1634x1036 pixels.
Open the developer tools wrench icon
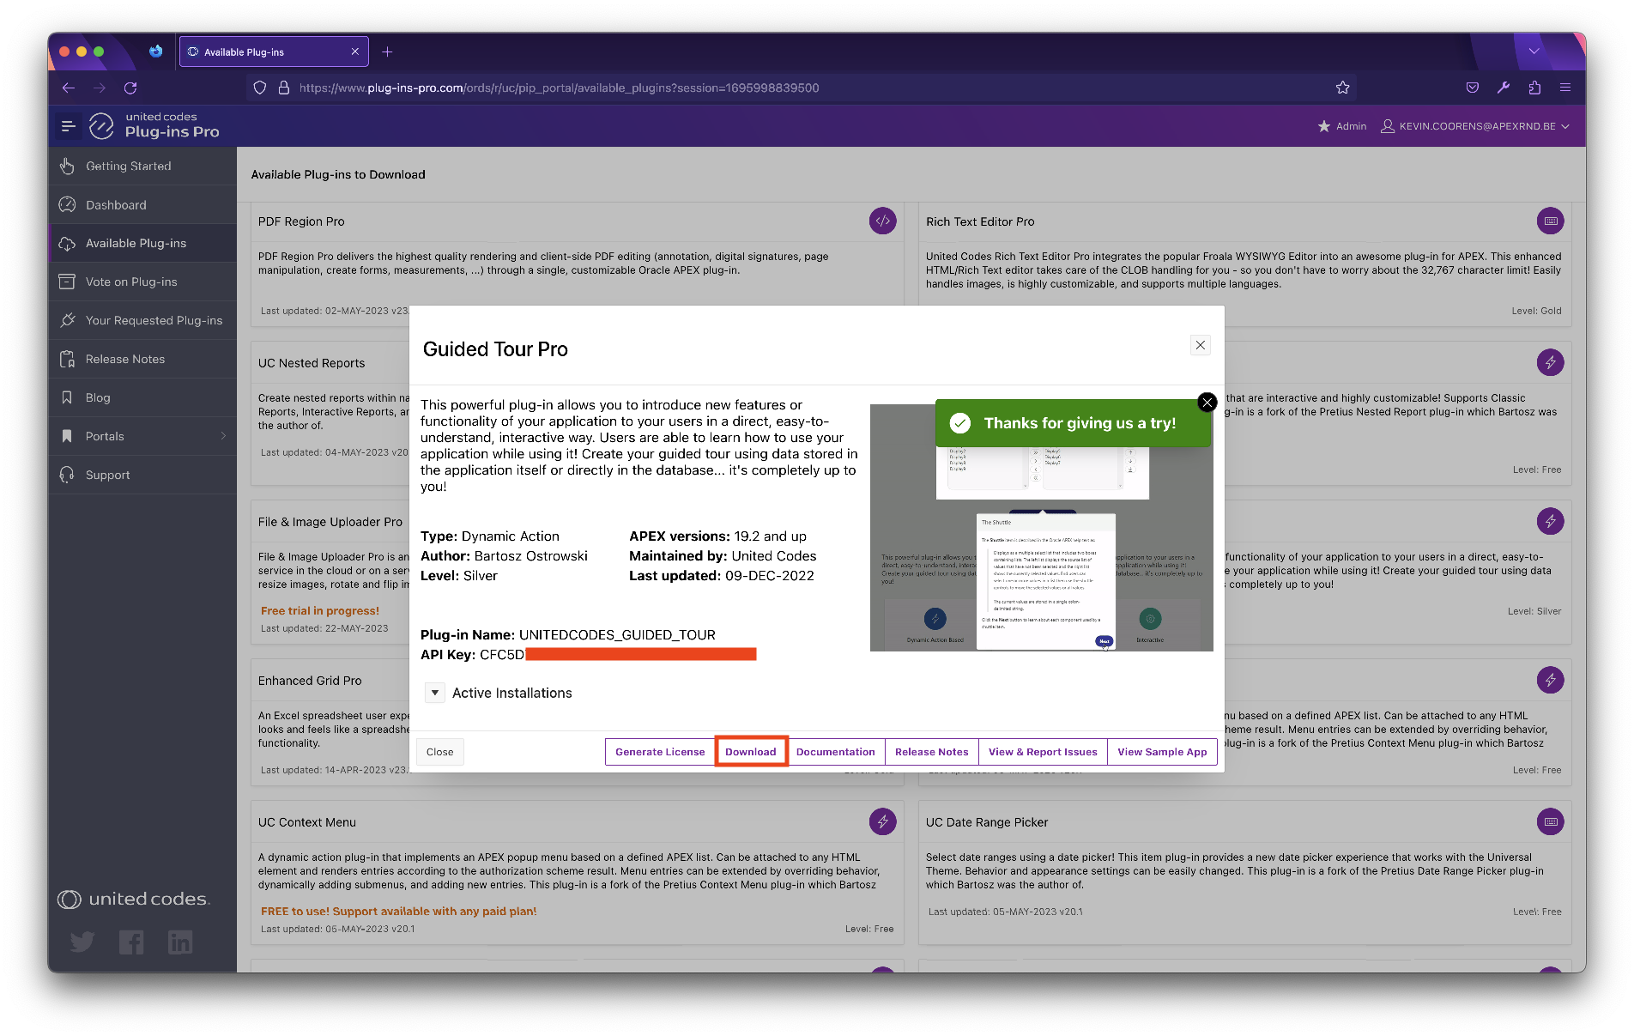(x=1504, y=88)
